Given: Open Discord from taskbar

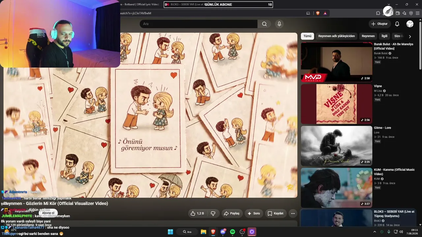Looking at the screenshot, I should tap(223, 232).
